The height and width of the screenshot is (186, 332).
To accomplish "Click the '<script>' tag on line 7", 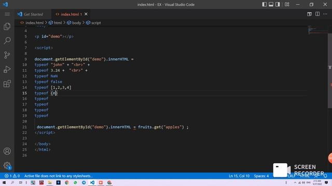I will [x=44, y=48].
